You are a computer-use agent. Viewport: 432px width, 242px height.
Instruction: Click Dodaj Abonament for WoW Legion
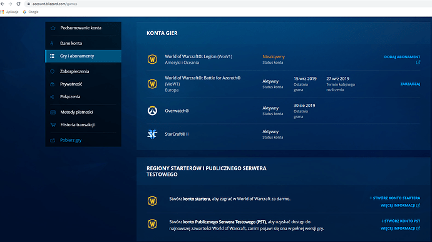tap(402, 57)
